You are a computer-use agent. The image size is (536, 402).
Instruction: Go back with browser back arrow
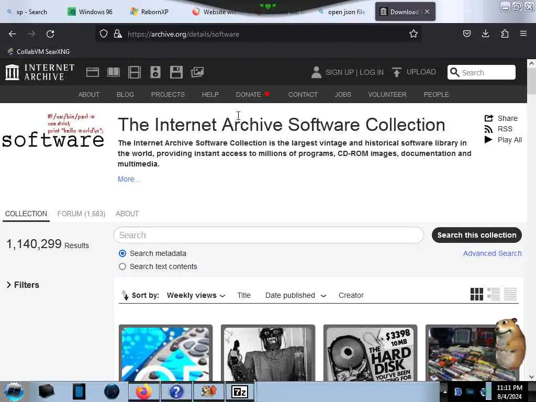(13, 34)
